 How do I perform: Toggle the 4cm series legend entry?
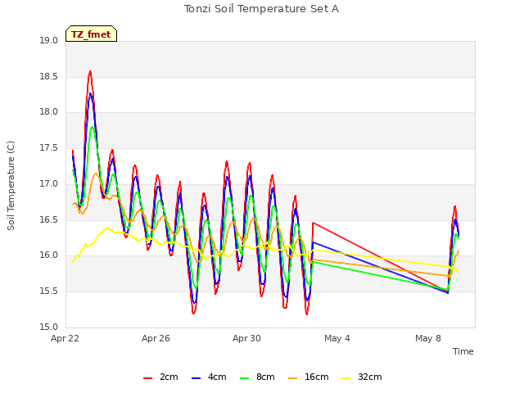click(x=210, y=377)
